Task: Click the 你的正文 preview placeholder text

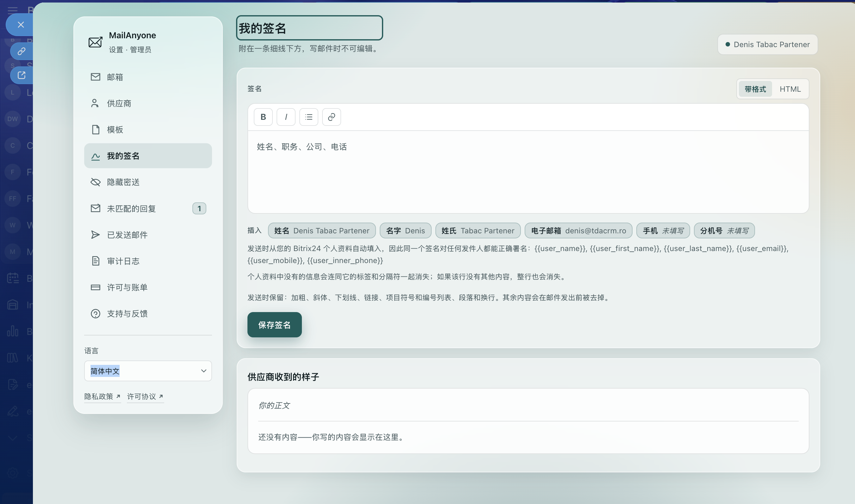Action: 274,406
